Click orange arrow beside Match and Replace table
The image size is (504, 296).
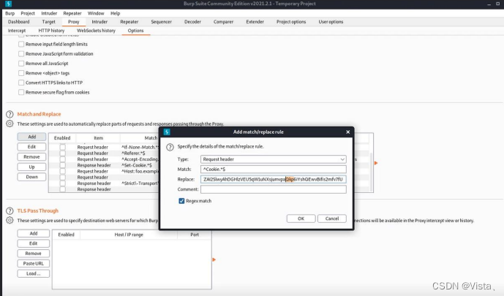pos(376,163)
